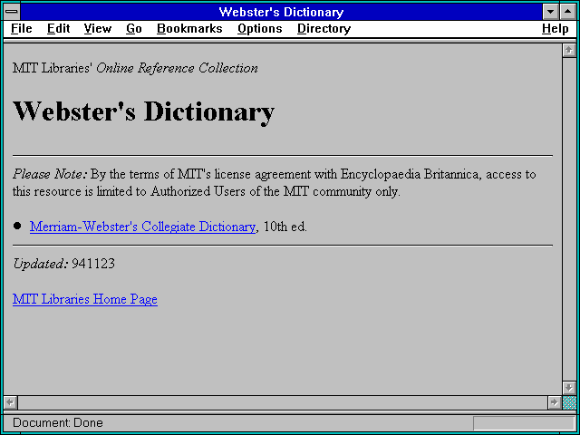Click the vertical scrollbar down arrow
Screen dimensions: 580x435
569,388
